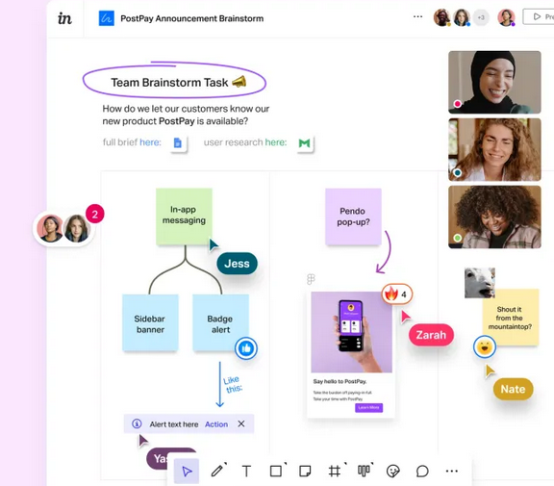
Task: Click the own profile avatar near Present
Action: coord(506,17)
